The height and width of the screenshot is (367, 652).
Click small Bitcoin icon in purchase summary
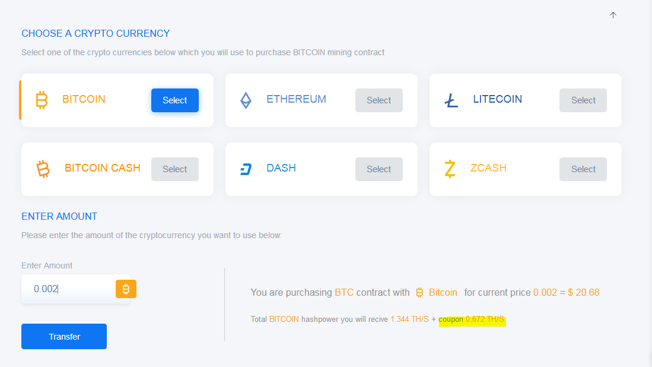419,292
